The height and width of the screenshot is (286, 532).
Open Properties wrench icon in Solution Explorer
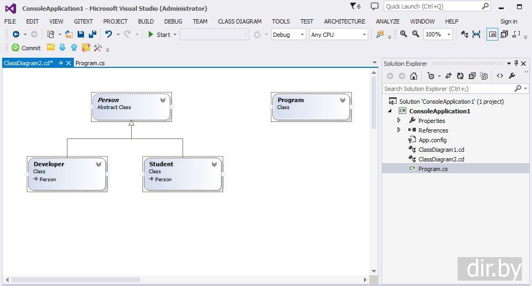tap(512, 76)
